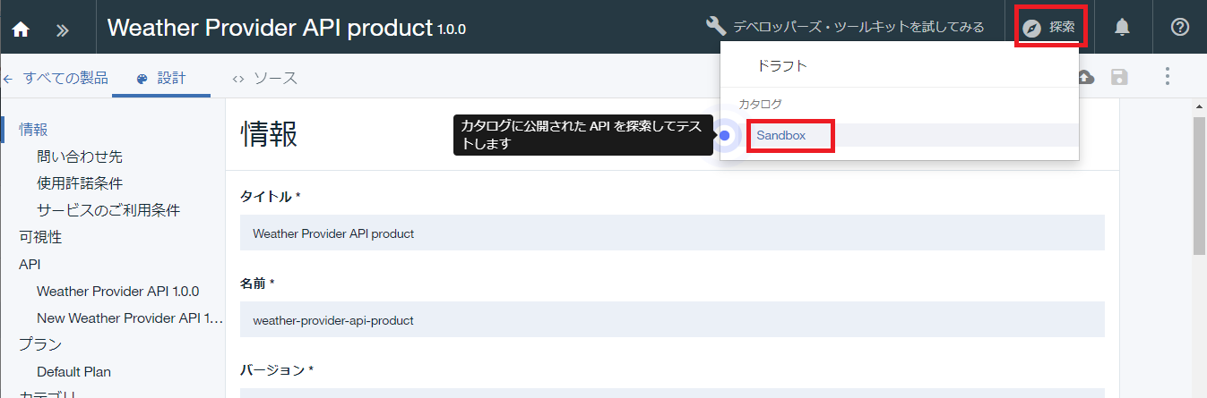This screenshot has height=398, width=1207.
Task: Click the save floppy disk icon
Action: (1119, 77)
